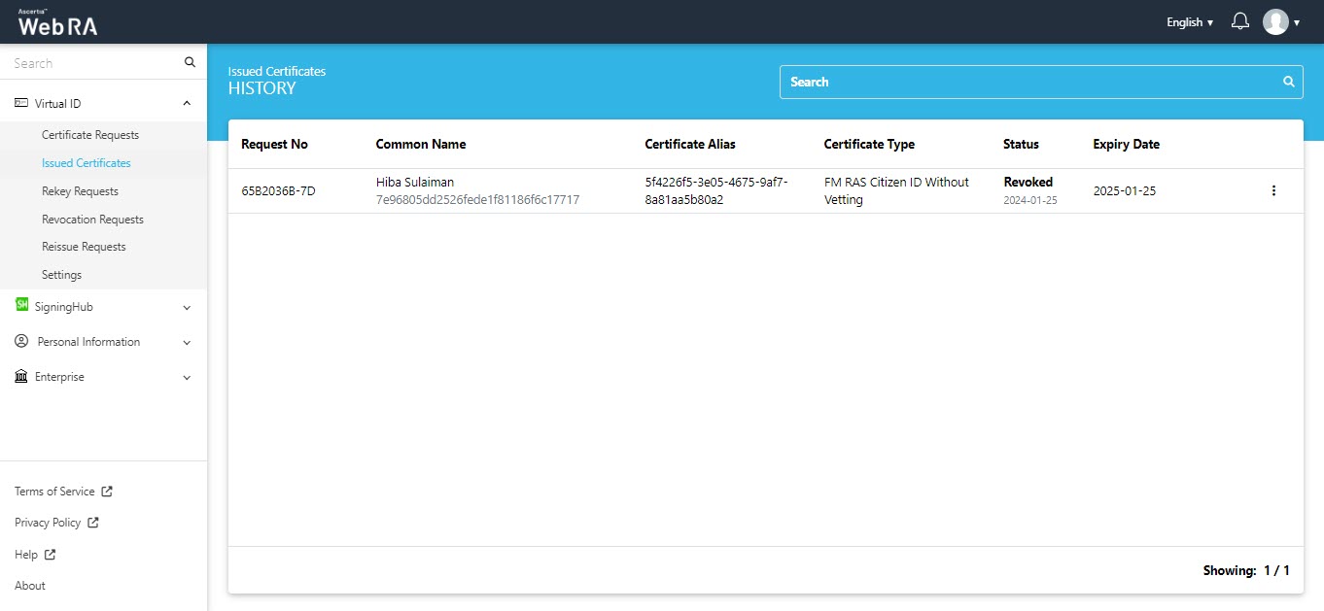
Task: Collapse the Virtual ID section
Action: (x=187, y=103)
